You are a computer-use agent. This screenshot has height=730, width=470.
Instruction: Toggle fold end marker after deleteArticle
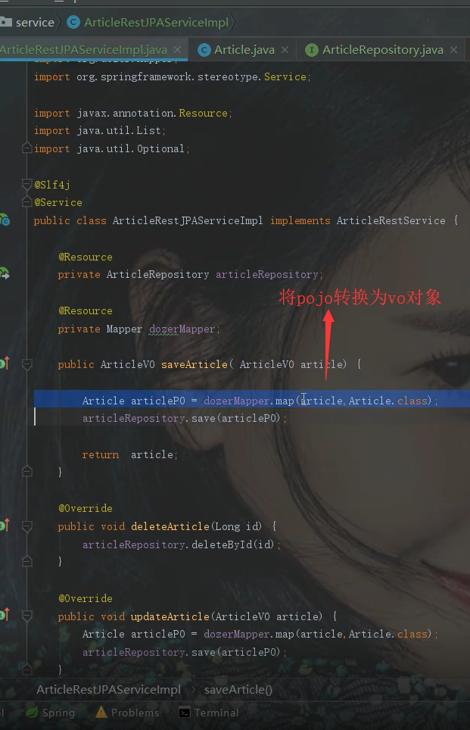[x=27, y=561]
